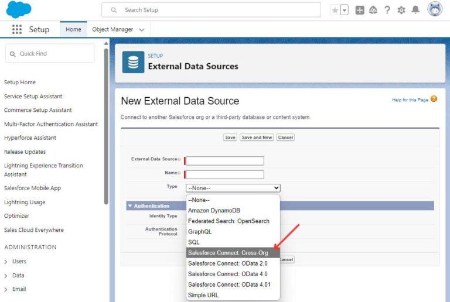The height and width of the screenshot is (302, 450).
Task: Select Salesforce Connect: OData 2.0 option
Action: click(x=233, y=263)
